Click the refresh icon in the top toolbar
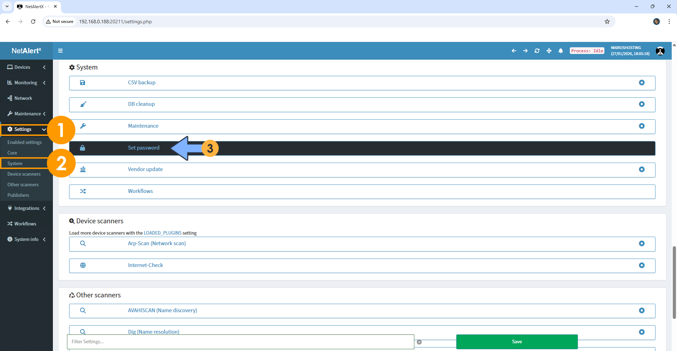The image size is (677, 351). (537, 51)
